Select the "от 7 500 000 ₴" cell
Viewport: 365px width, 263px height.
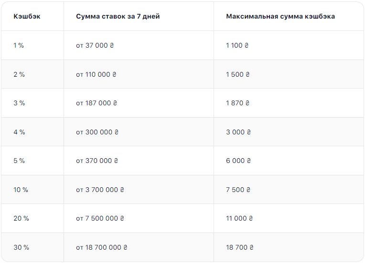pos(100,218)
